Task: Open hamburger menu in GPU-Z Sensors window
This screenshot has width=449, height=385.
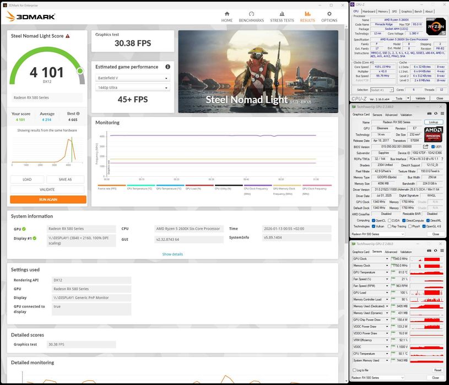Action: click(442, 251)
